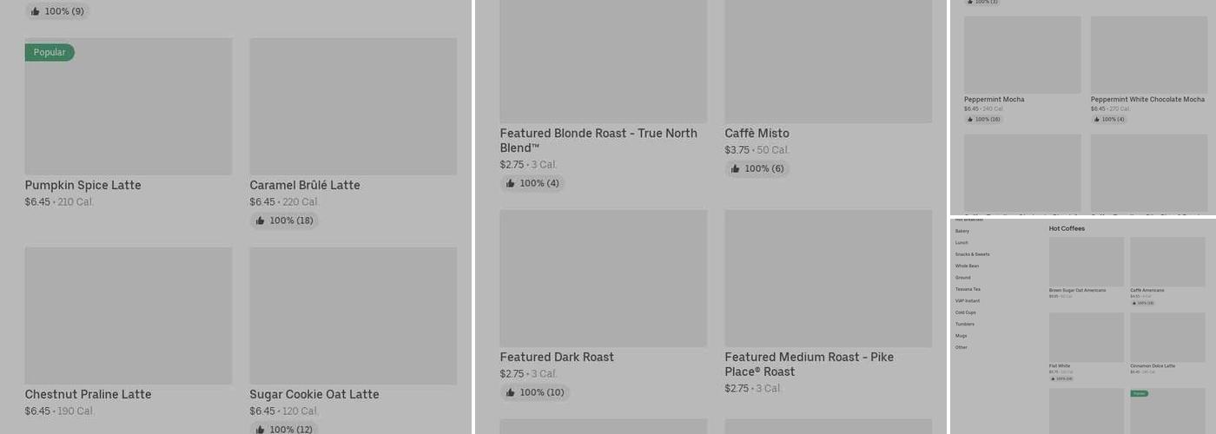This screenshot has width=1216, height=434.
Task: Open the Caffè Misto product image
Action: [828, 61]
